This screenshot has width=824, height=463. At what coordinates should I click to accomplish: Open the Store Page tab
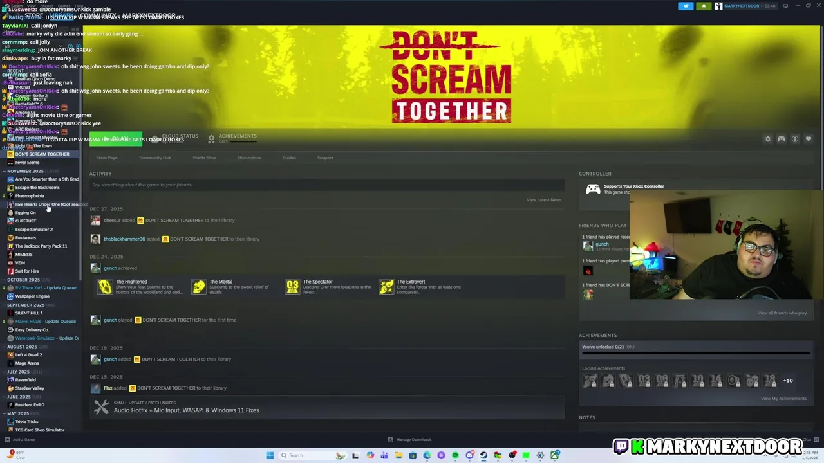coord(107,158)
